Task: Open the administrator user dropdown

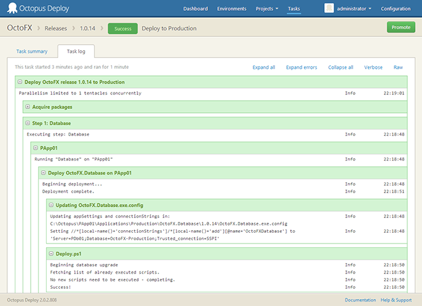Action: coord(354,9)
